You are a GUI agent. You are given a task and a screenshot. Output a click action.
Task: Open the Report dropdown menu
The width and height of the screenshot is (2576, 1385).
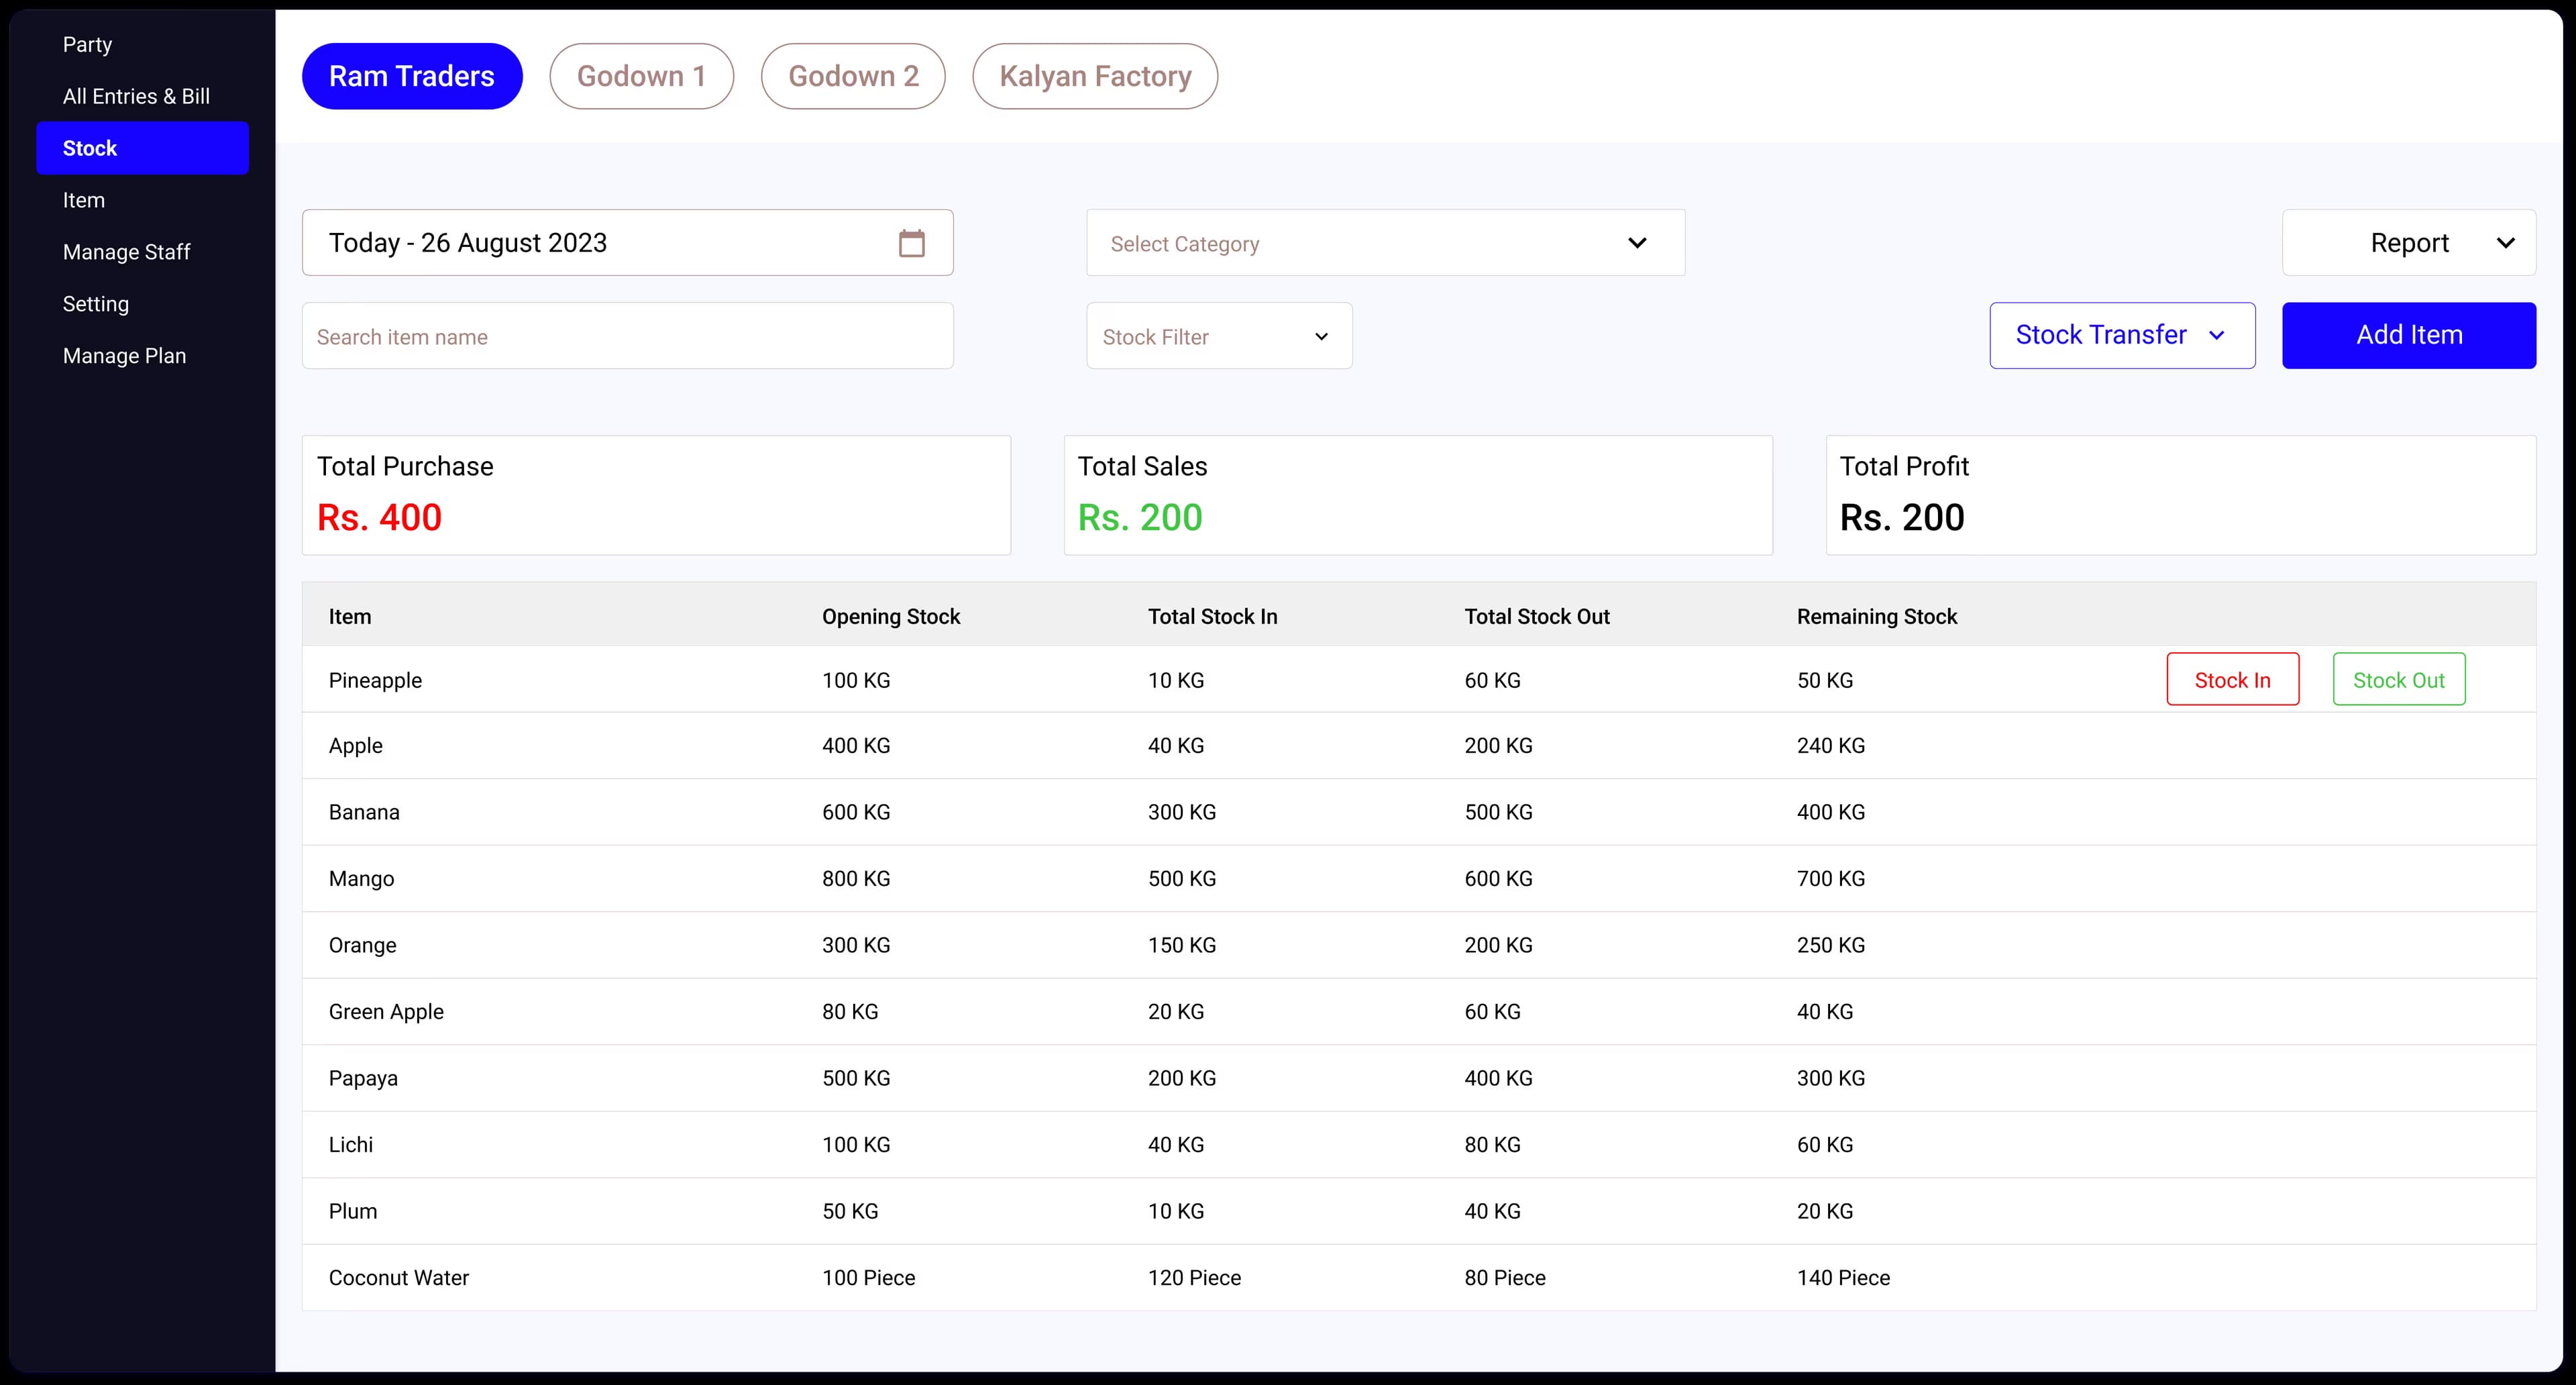pos(2408,243)
